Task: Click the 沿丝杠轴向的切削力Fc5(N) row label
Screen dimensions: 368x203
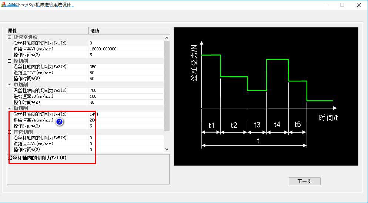Action: tap(40, 138)
